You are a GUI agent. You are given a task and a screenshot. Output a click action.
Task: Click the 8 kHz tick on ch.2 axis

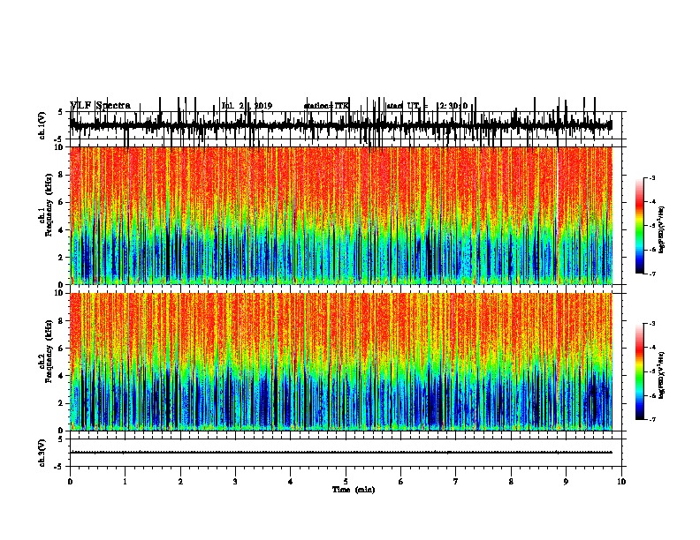coord(62,321)
